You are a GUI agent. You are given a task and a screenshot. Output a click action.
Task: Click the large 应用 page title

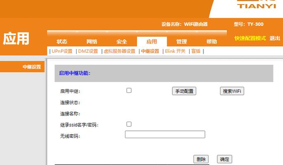[16, 38]
